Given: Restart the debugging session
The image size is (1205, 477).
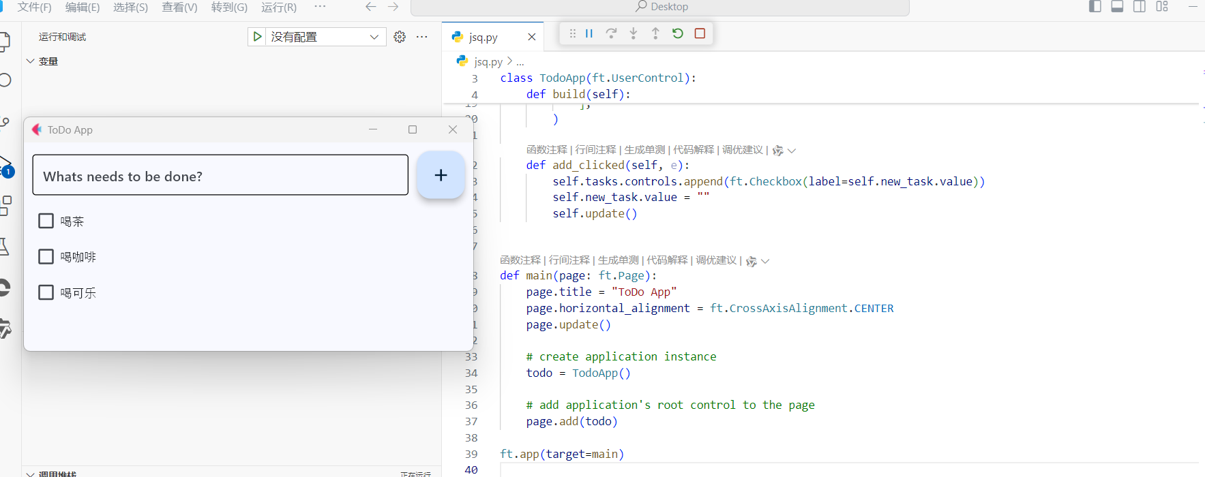Looking at the screenshot, I should pos(677,33).
